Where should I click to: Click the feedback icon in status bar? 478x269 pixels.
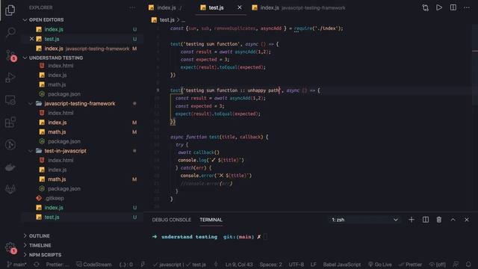[x=456, y=265]
